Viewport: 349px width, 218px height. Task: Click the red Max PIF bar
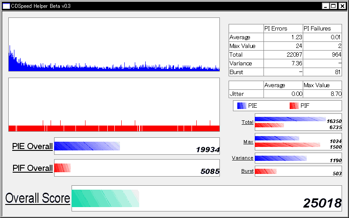[287, 145]
